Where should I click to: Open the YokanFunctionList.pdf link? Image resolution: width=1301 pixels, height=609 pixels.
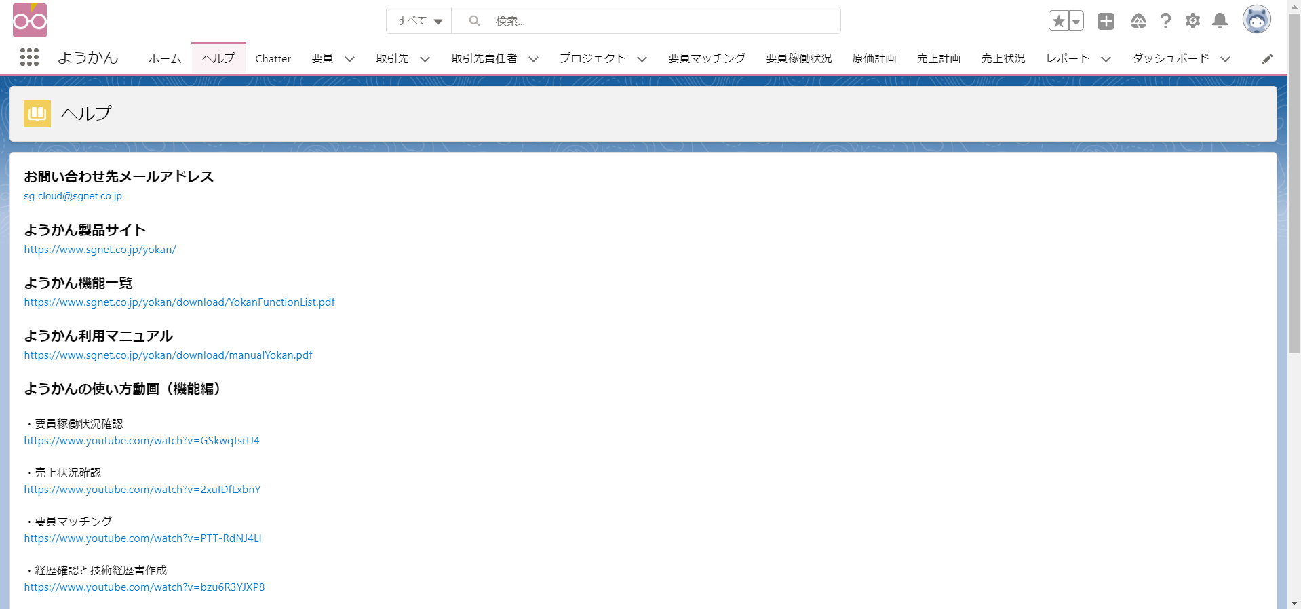click(x=180, y=302)
